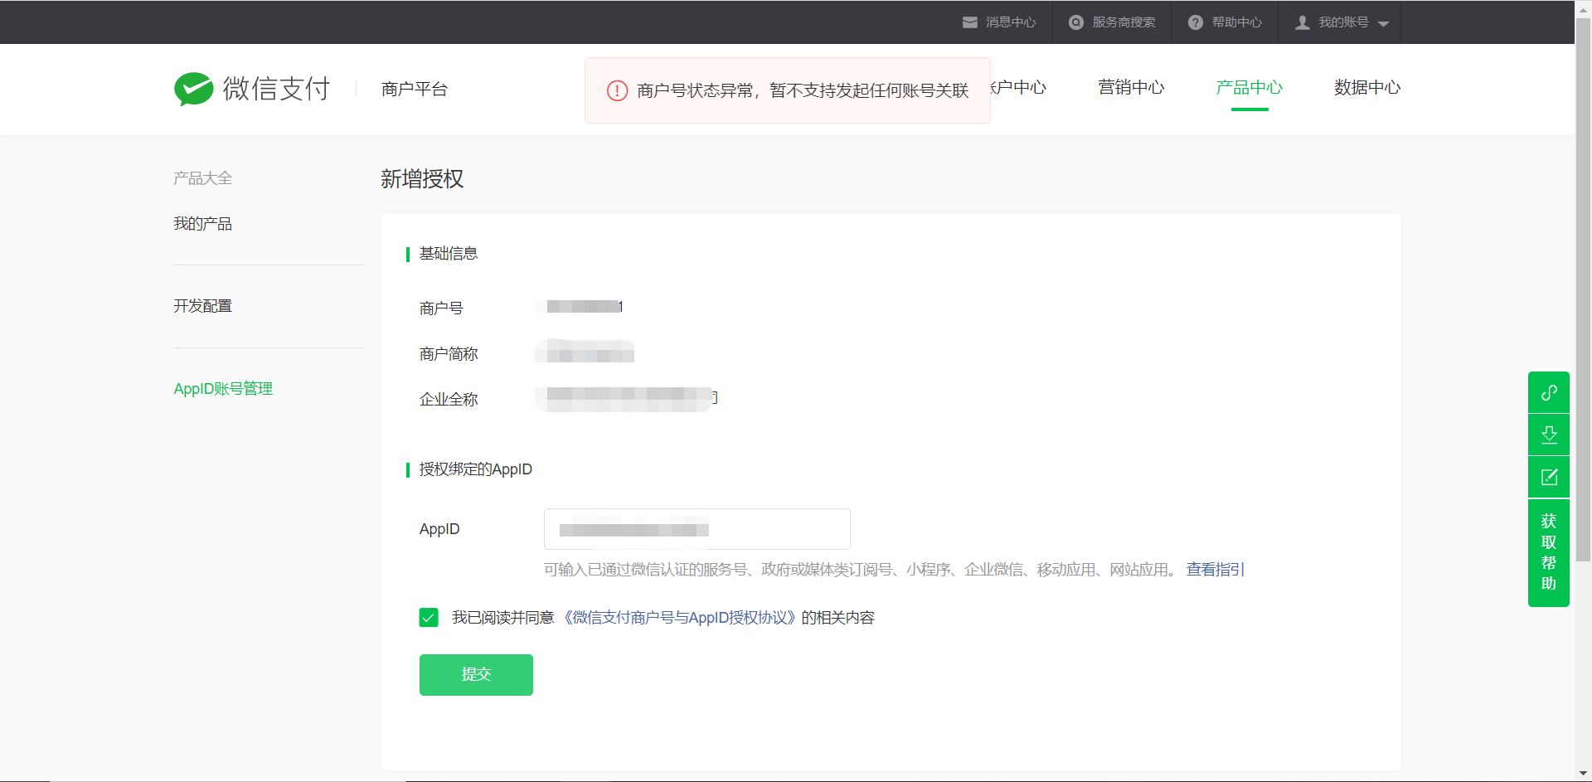Viewport: 1592px width, 782px height.
Task: Click the AppID input field
Action: pos(697,529)
